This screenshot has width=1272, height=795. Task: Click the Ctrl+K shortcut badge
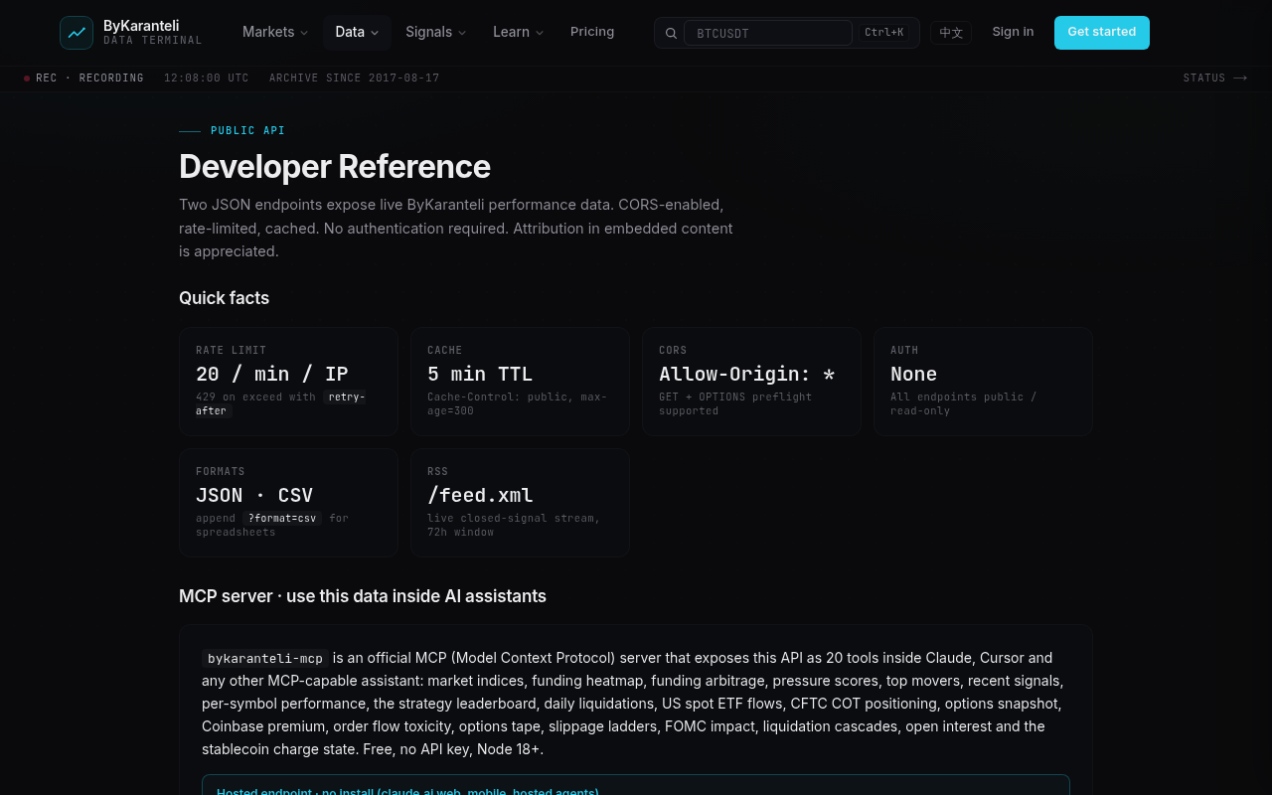[883, 33]
